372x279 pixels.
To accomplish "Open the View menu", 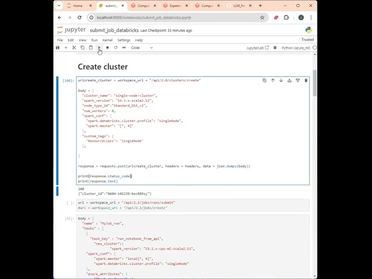I will 83,40.
